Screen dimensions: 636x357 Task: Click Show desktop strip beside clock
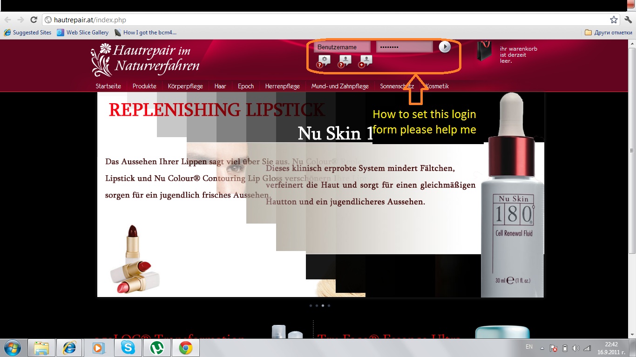(633, 348)
